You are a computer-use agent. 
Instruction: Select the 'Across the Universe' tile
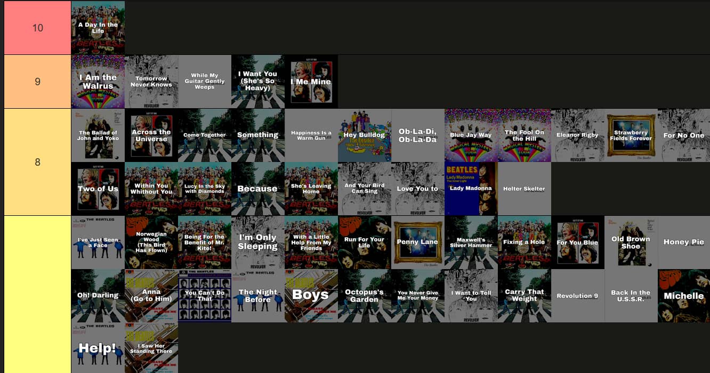(151, 135)
